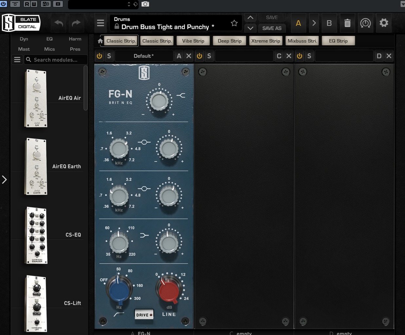The width and height of the screenshot is (405, 335).
Task: Open the module list hamburger menu
Action: (17, 60)
